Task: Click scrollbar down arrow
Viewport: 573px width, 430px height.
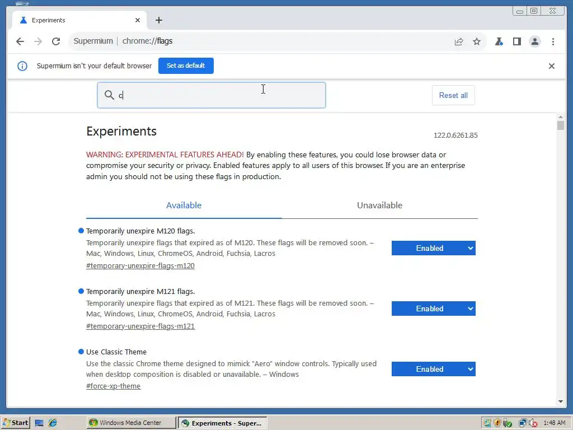Action: tap(561, 401)
